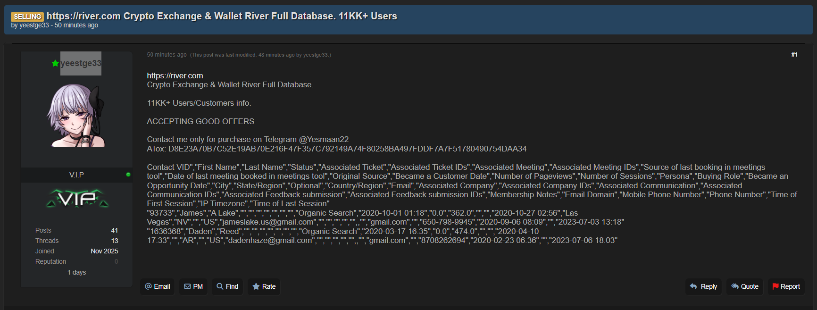The height and width of the screenshot is (310, 817).
Task: Click the thread title in the header
Action: pos(222,16)
